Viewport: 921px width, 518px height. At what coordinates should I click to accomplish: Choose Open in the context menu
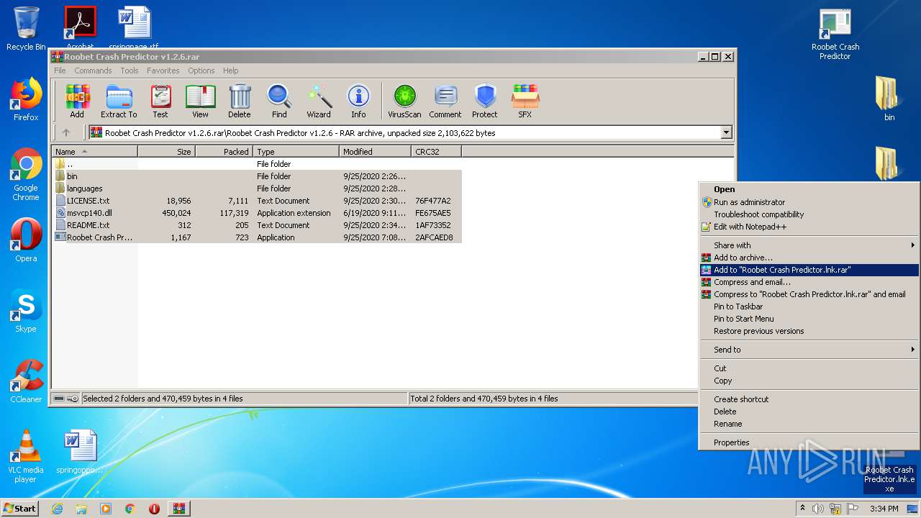pyautogui.click(x=809, y=190)
